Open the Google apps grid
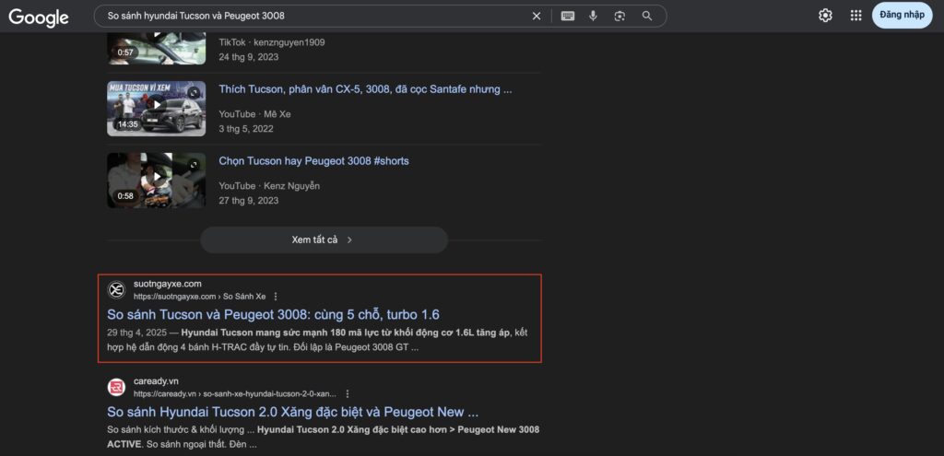Screen dimensions: 944x456 [856, 16]
